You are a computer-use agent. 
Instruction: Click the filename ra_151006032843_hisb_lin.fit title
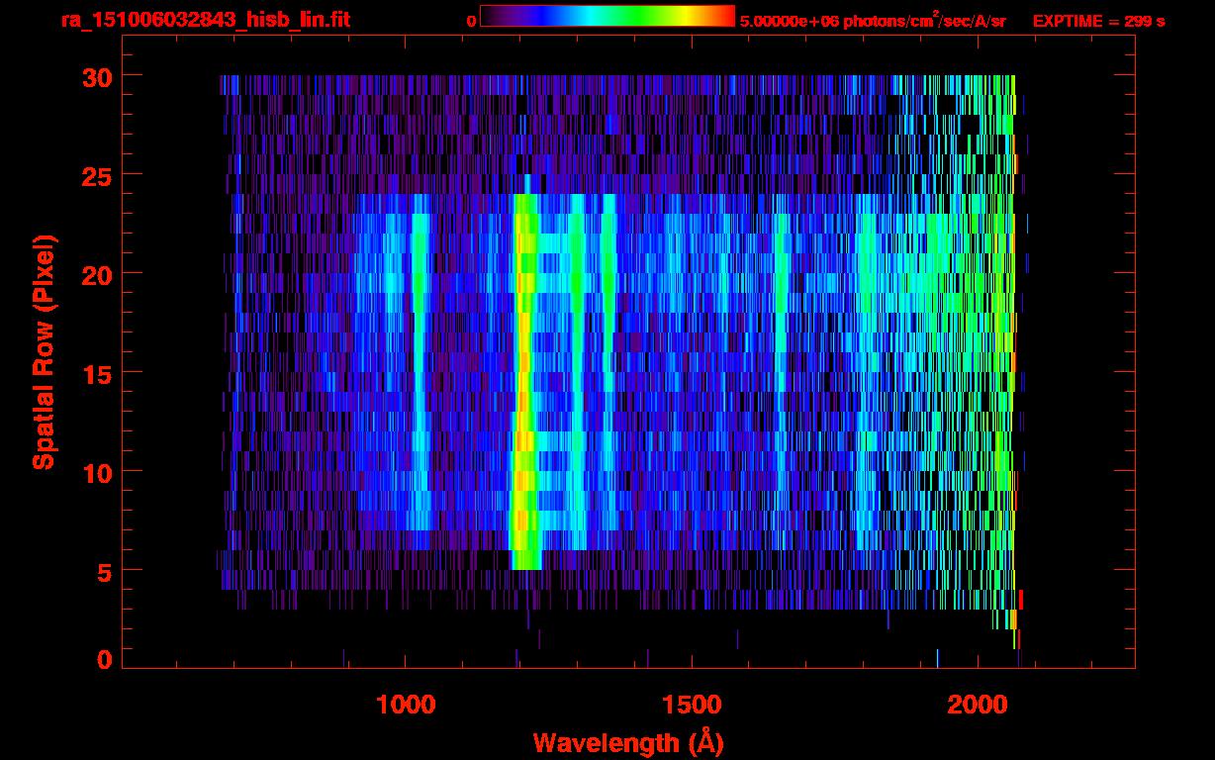[205, 20]
